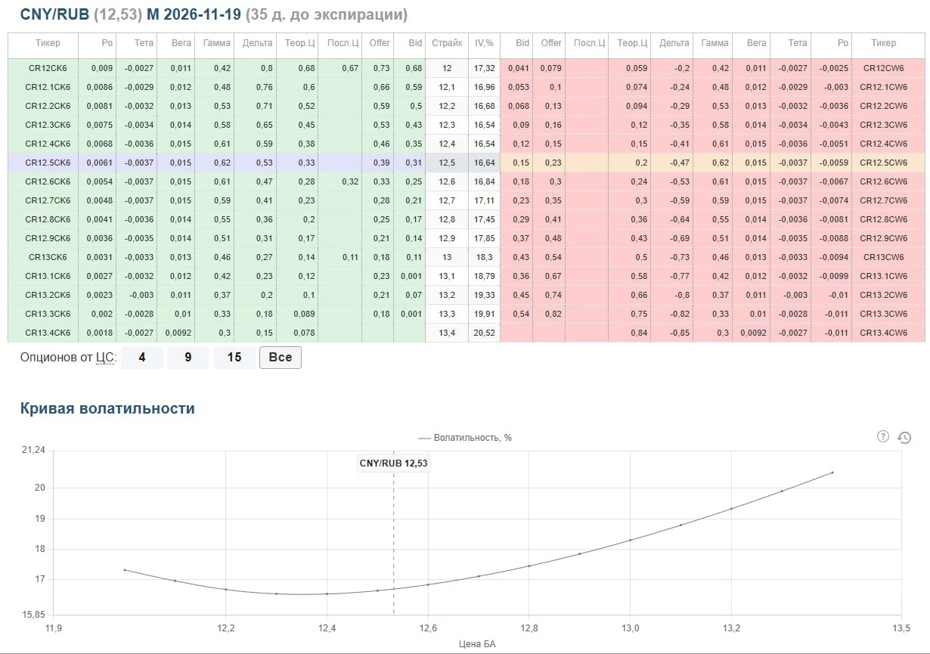Click IV value 20,52
Screen dimensions: 930x654
click(x=484, y=333)
